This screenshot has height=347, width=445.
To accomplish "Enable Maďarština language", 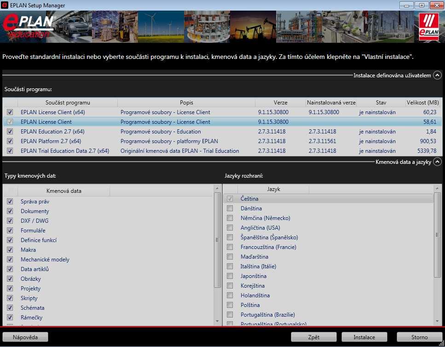I will [230, 256].
